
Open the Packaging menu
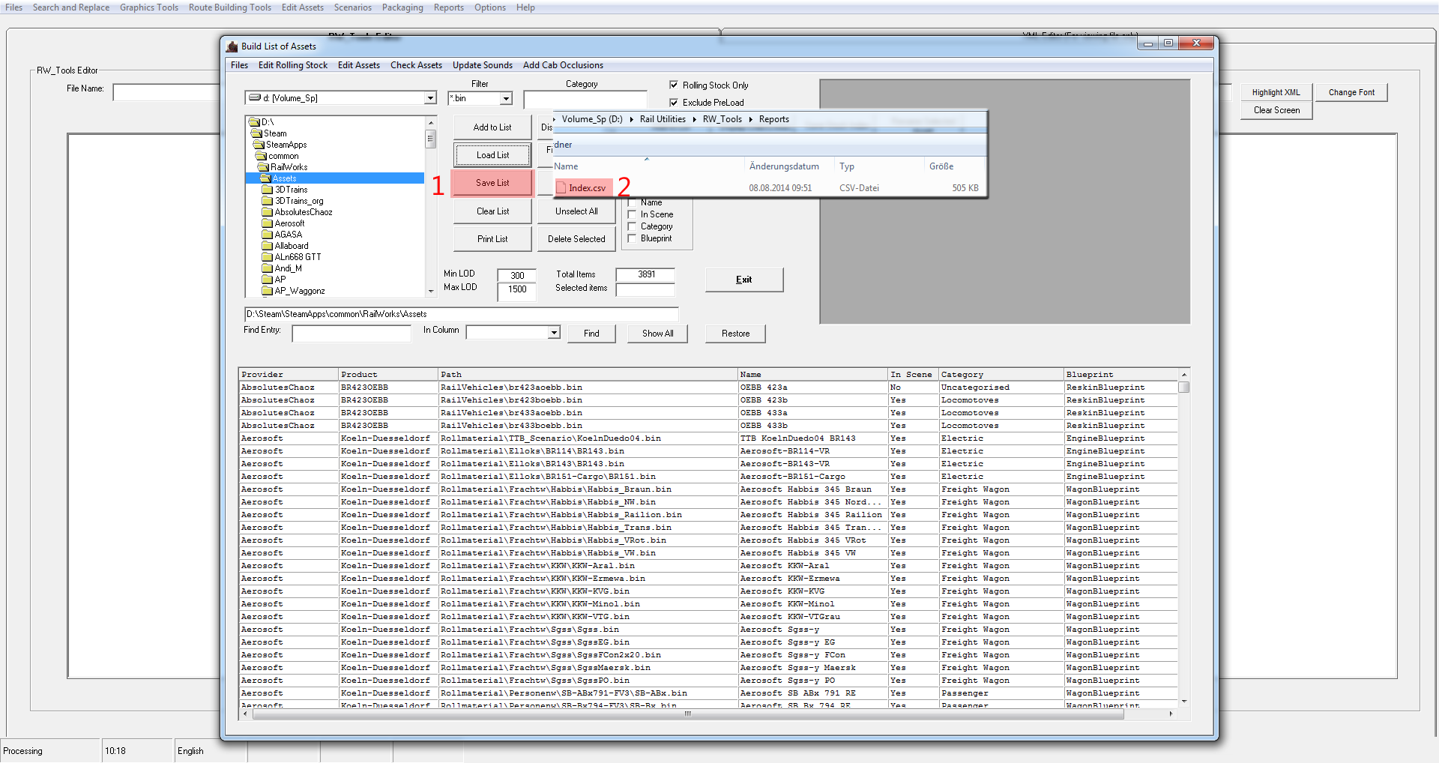click(x=402, y=7)
